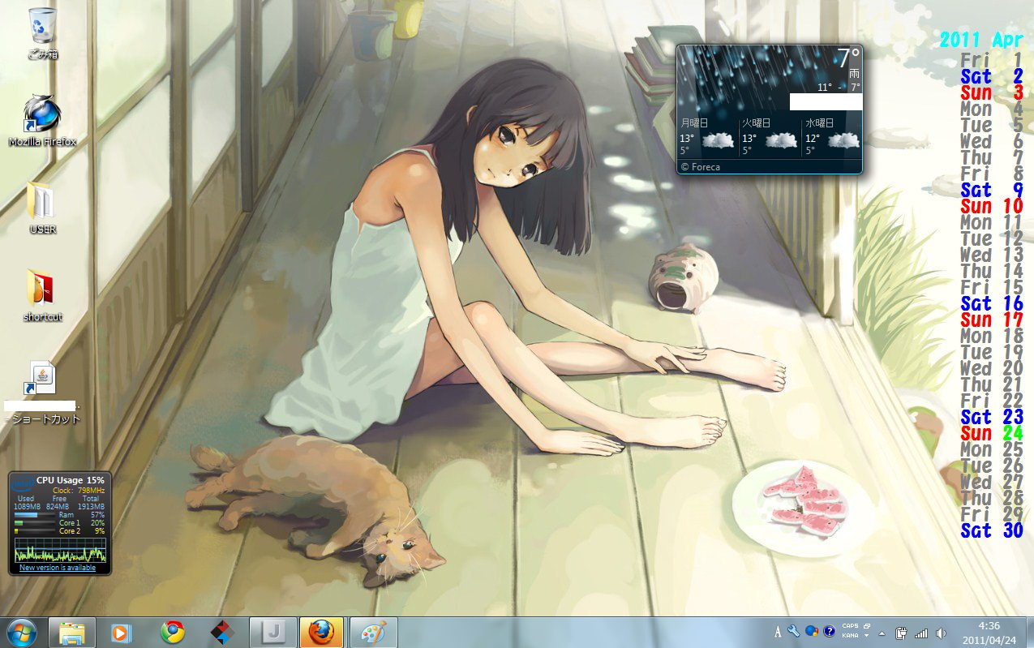Click the date 2011/04/24 in taskbar
The height and width of the screenshot is (648, 1034).
click(989, 640)
